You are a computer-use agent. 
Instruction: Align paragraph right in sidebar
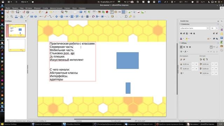click(187, 47)
